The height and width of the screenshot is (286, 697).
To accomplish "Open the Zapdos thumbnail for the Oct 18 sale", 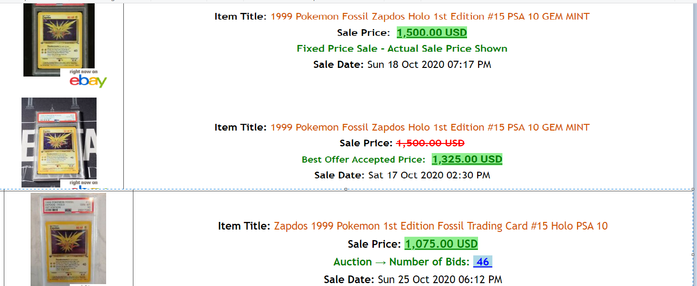I will (59, 39).
